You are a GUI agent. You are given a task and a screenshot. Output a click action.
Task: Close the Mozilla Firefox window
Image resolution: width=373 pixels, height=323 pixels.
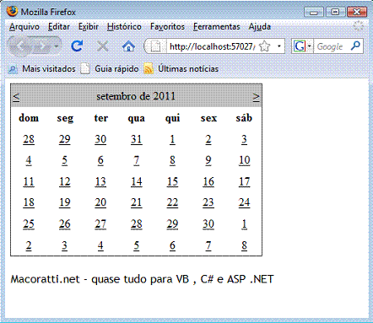[x=357, y=12]
